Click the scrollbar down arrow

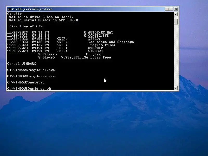tap(176, 88)
